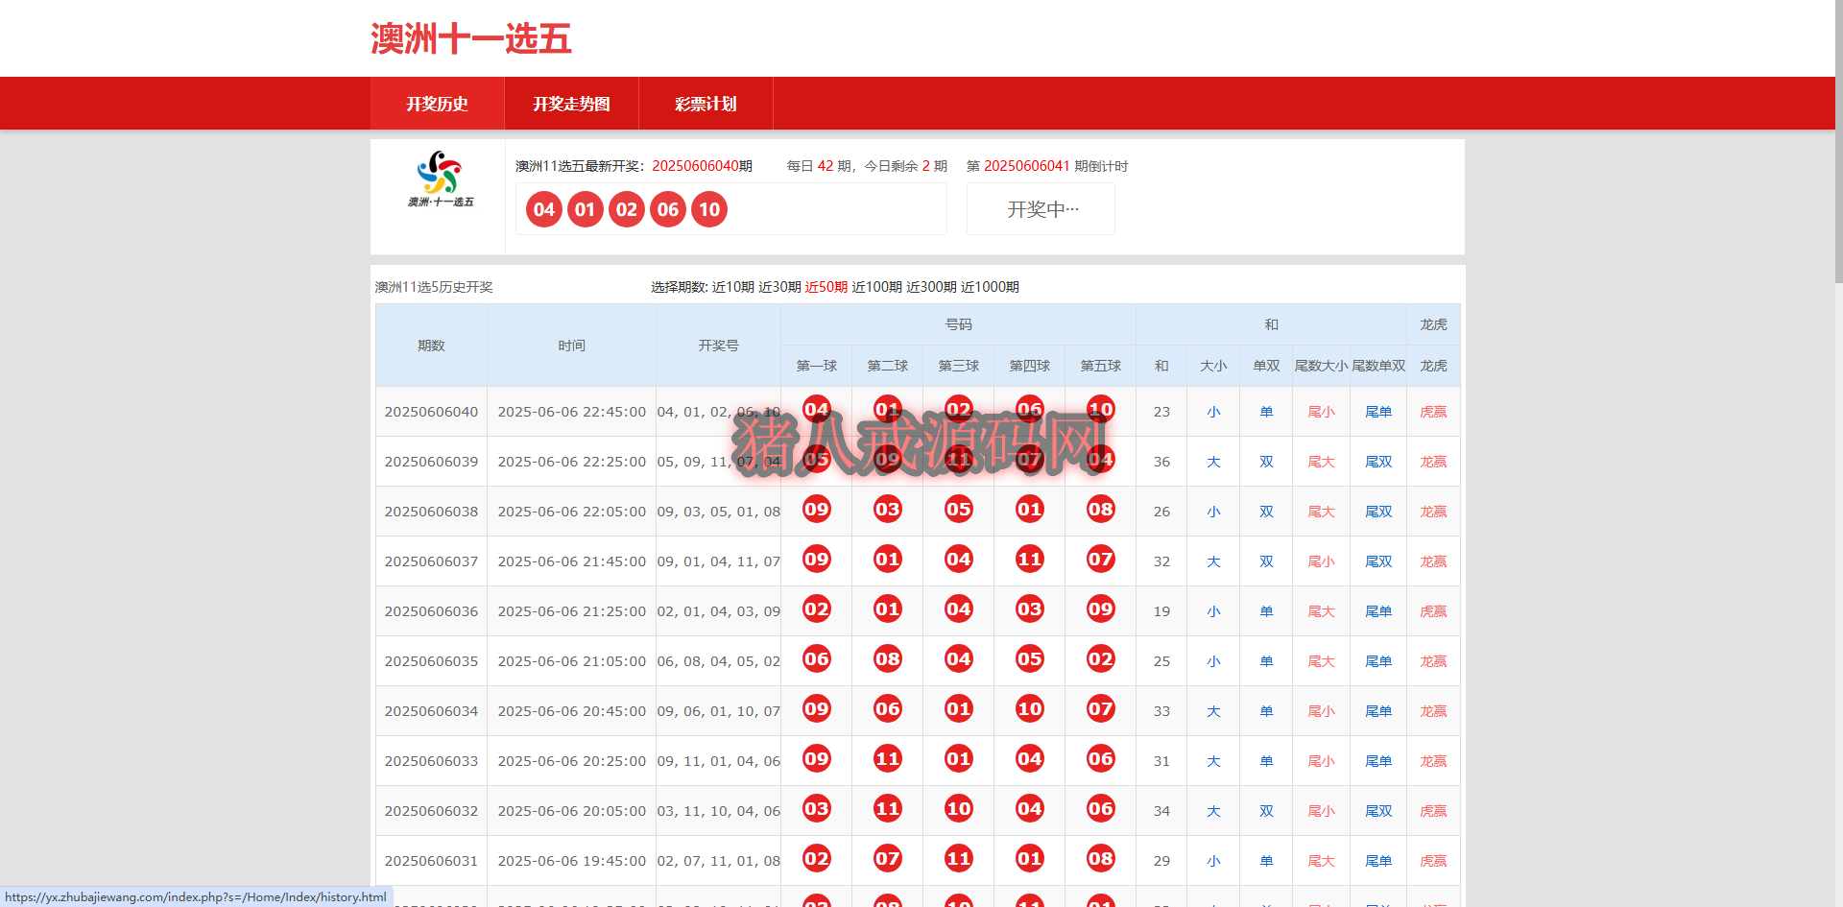Select the 近1000期 period filter
1843x907 pixels.
pyautogui.click(x=990, y=287)
